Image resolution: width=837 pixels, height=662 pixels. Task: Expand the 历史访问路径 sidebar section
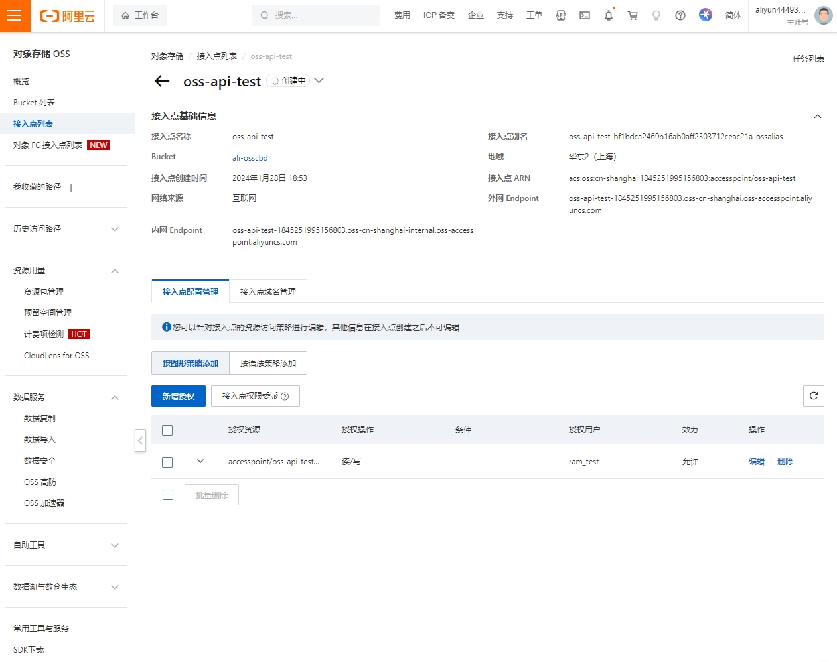(x=115, y=229)
